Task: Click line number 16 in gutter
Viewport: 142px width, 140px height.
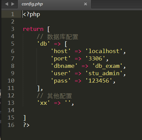Action: [x=11, y=125]
